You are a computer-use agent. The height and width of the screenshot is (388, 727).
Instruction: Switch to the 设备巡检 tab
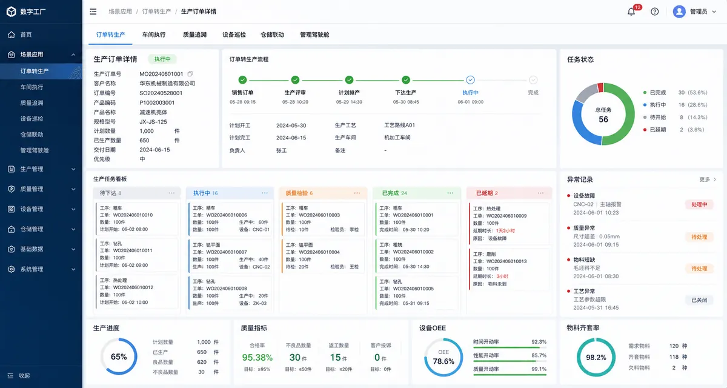click(x=234, y=35)
